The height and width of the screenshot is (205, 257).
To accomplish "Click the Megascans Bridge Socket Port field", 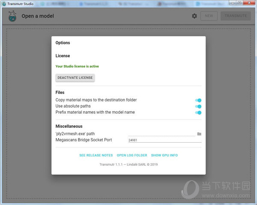I will 165,140.
